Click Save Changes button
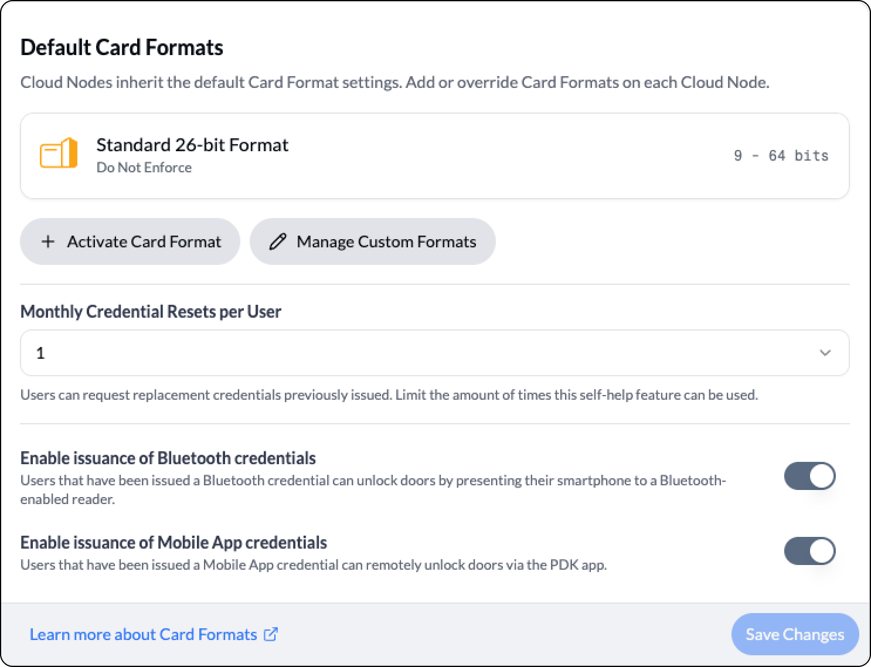871x667 pixels. coord(795,634)
